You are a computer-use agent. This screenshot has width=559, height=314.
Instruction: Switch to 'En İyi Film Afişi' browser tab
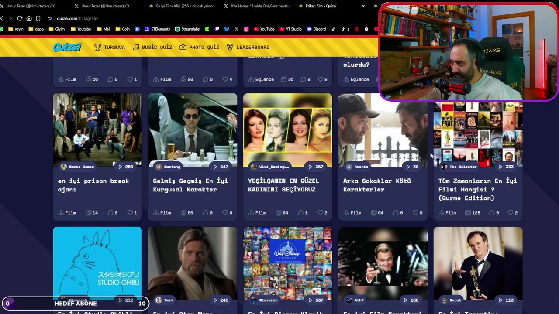click(182, 6)
